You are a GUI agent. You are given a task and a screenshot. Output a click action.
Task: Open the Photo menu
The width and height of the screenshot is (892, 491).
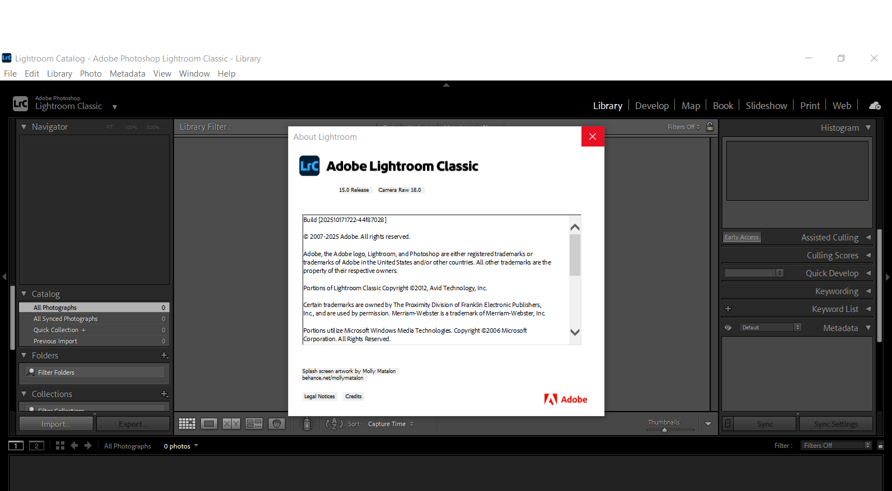coord(91,74)
